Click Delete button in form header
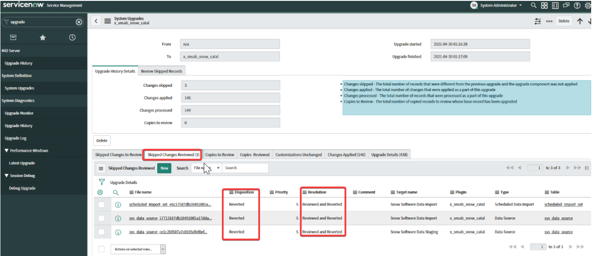The image size is (592, 256). pos(564,21)
